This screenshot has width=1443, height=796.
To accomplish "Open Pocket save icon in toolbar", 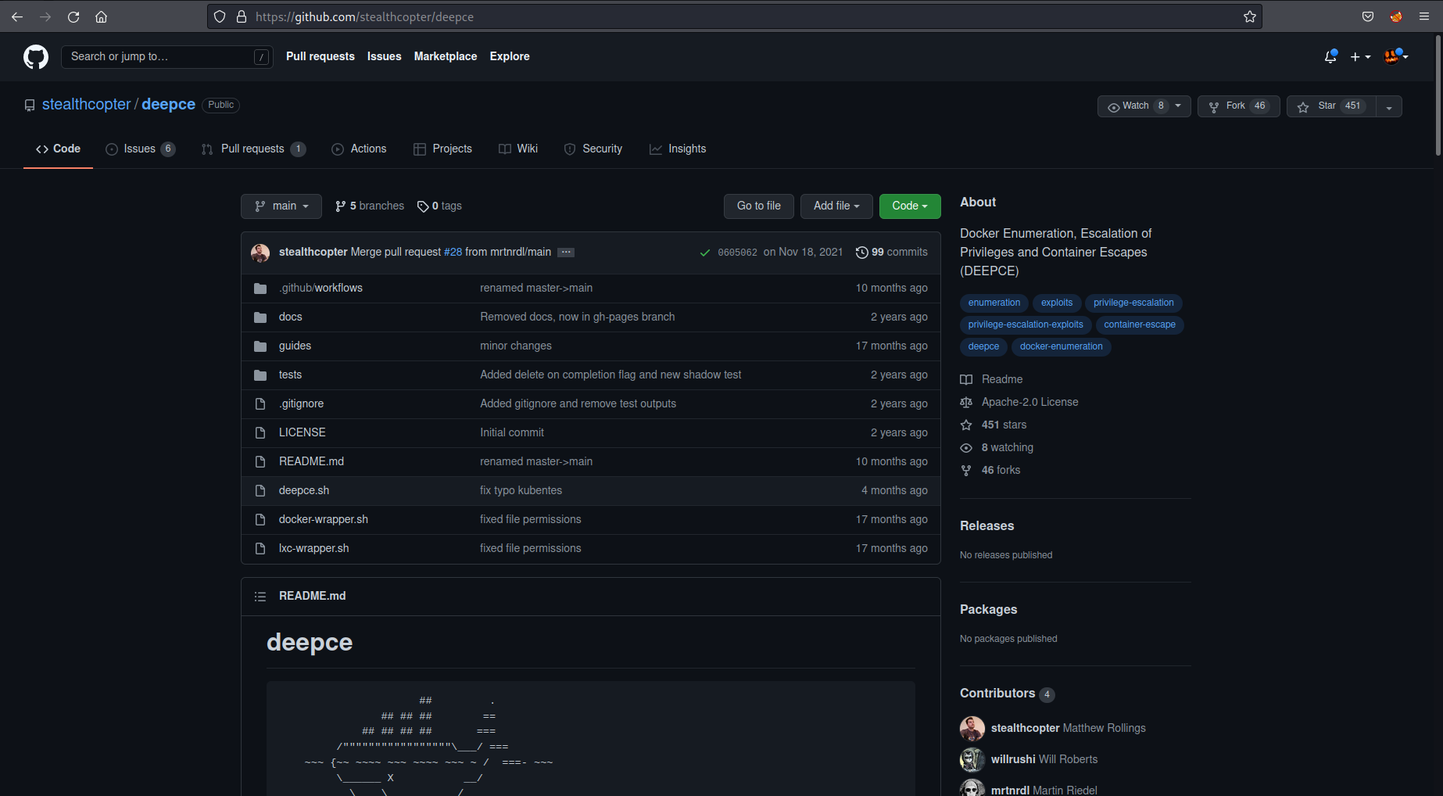I will [1368, 16].
